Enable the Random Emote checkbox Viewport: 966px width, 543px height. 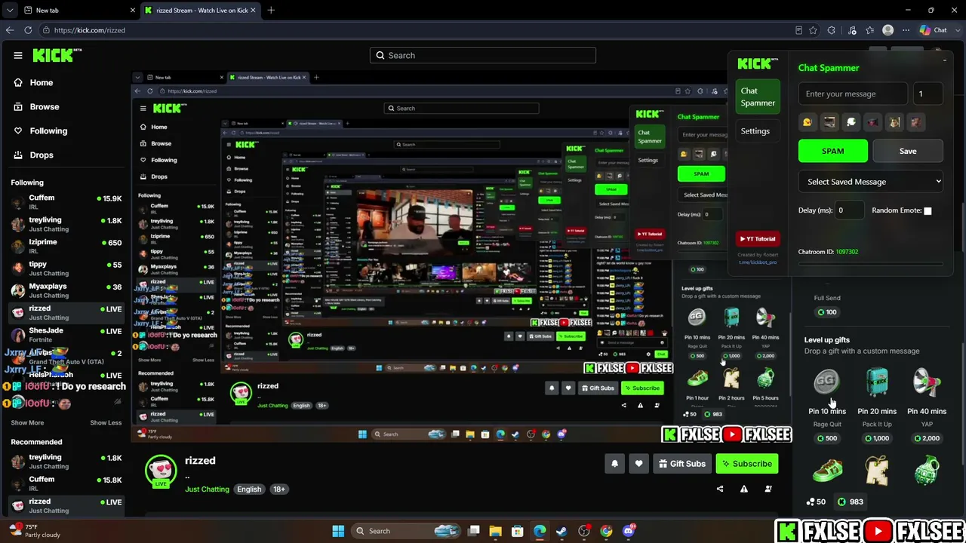928,211
